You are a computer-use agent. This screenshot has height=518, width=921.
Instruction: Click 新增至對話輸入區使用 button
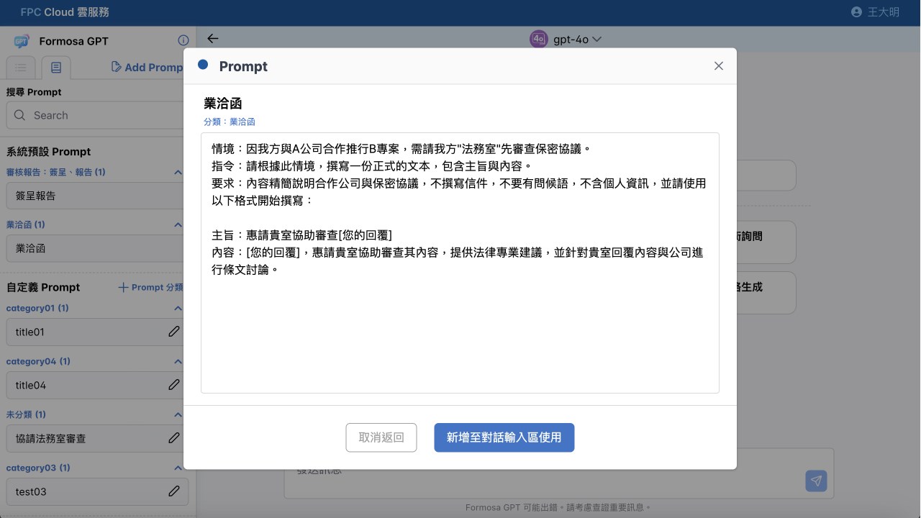coord(504,437)
